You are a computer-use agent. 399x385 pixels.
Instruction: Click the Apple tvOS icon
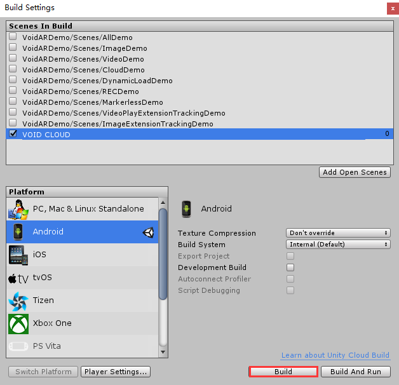(18, 279)
